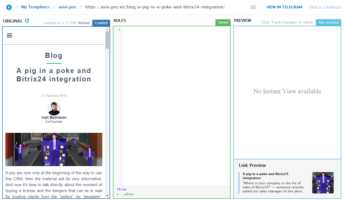
Task: Click the page URL in the breadcrumb
Action: (155, 7)
